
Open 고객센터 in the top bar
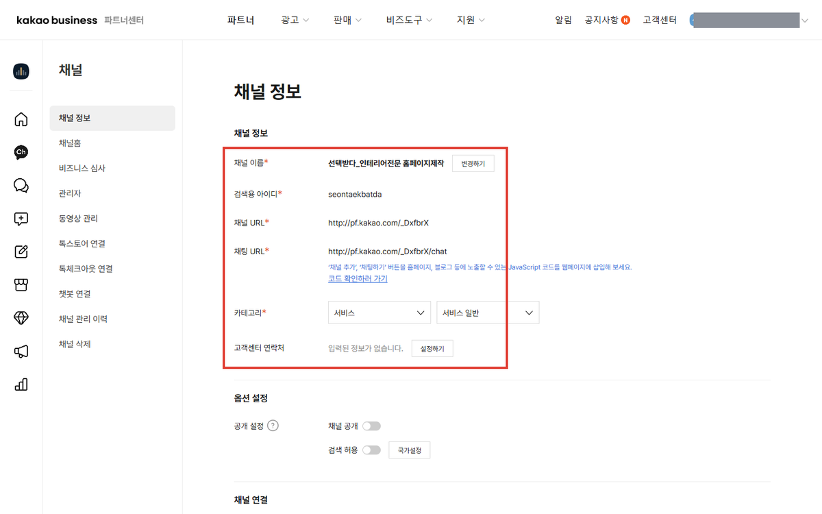click(660, 21)
